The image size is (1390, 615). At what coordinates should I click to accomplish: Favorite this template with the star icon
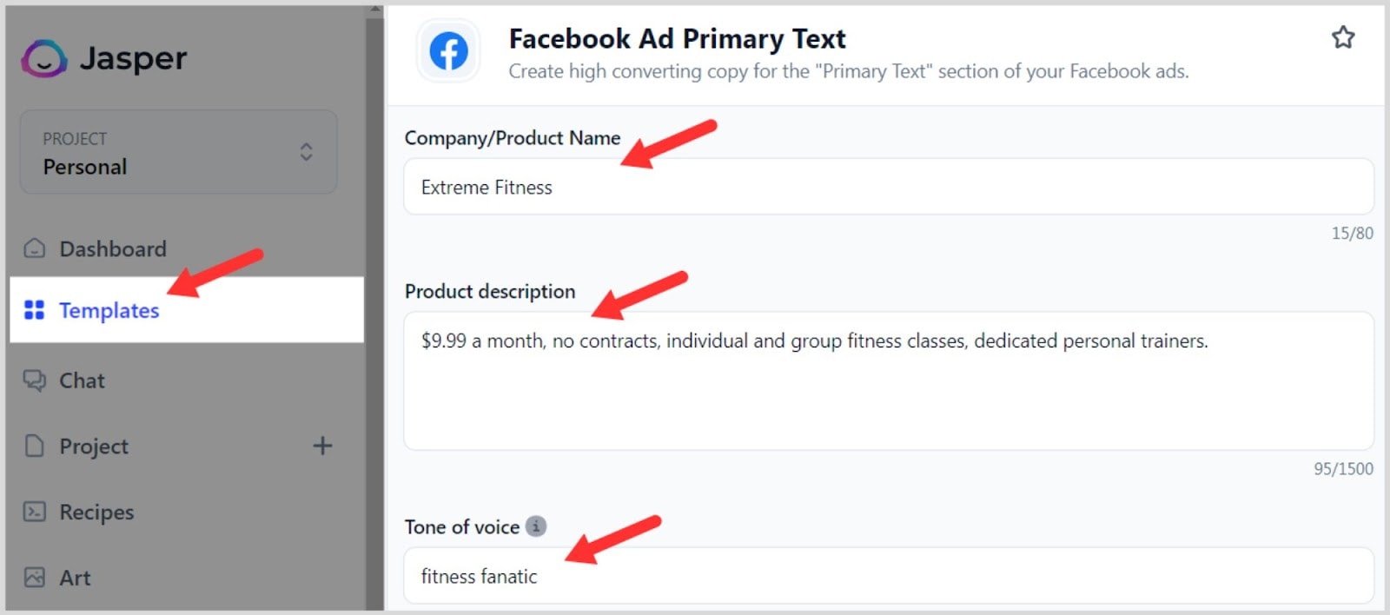1343,37
